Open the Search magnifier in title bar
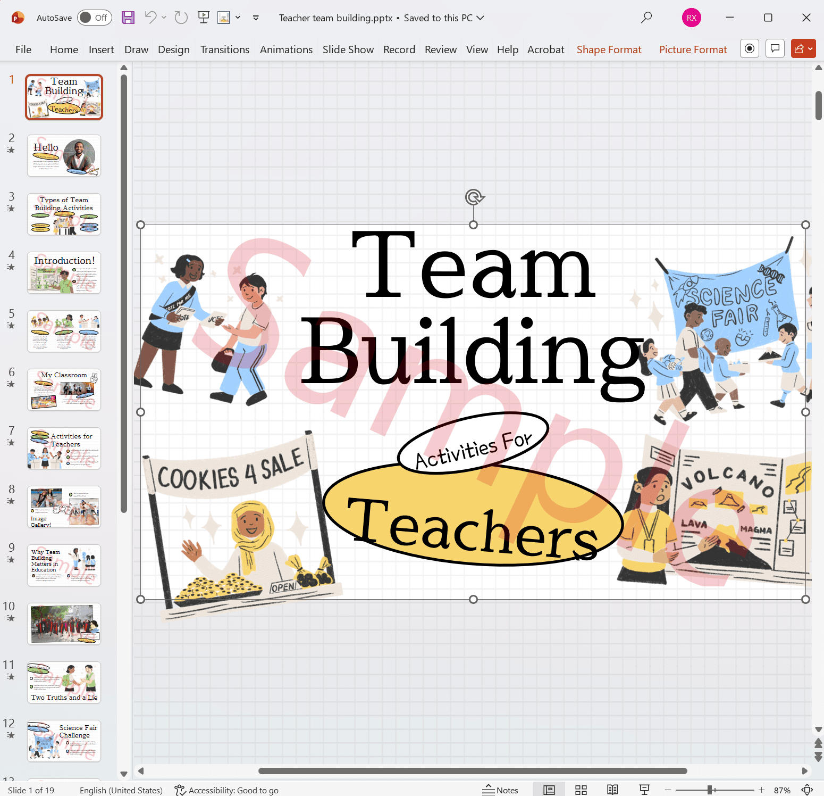 646,18
